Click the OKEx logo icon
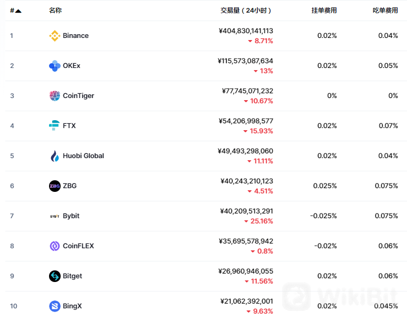 pos(55,66)
